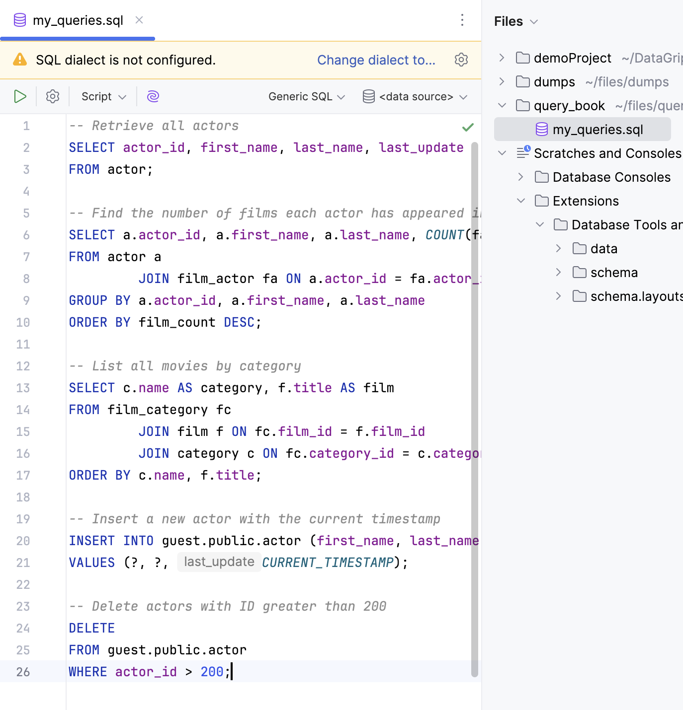Click the DELETE keyword on line 24
This screenshot has width=683, height=710.
point(92,628)
